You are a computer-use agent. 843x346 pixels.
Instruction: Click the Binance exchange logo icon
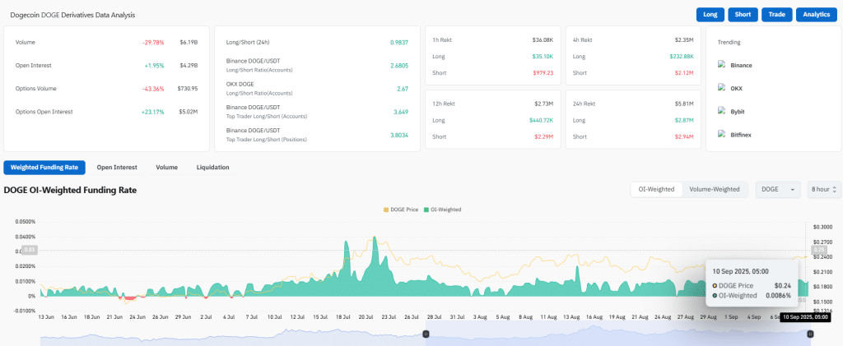[x=722, y=64]
